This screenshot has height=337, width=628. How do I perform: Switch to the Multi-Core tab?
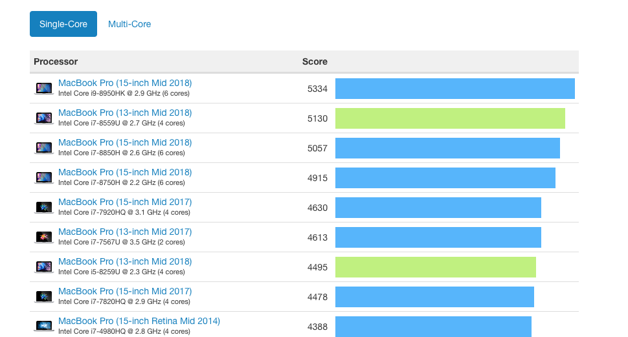[x=129, y=24]
